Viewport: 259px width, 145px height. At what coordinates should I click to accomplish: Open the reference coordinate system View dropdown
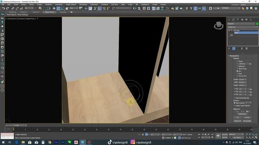coord(74,8)
